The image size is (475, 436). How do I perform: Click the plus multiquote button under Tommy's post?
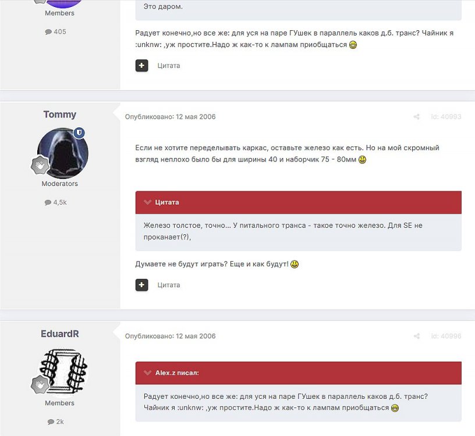[x=141, y=285]
